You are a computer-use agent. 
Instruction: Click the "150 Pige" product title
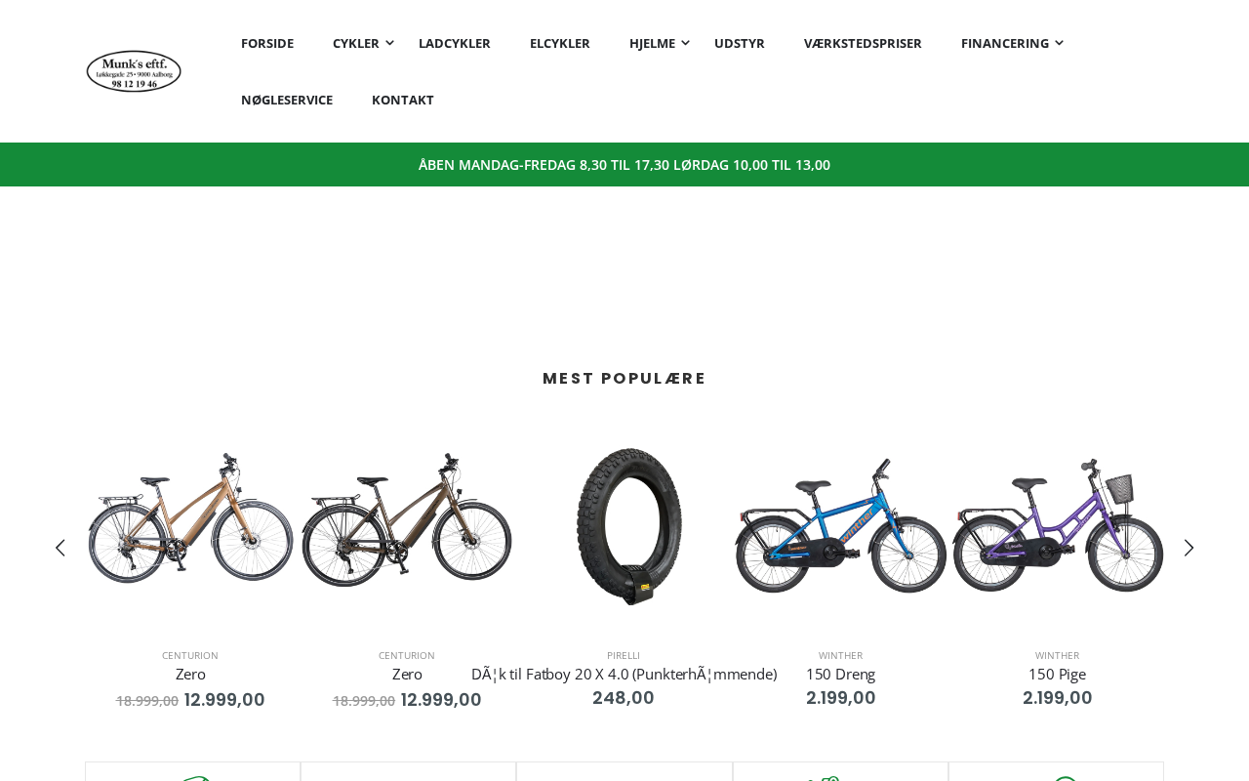pos(1057,674)
